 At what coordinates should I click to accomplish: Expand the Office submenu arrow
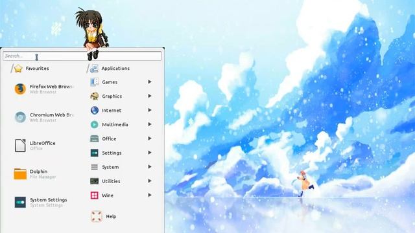(x=150, y=139)
